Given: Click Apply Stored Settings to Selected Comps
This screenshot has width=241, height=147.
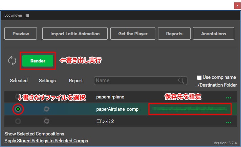Looking at the screenshot, I should coord(46,141).
